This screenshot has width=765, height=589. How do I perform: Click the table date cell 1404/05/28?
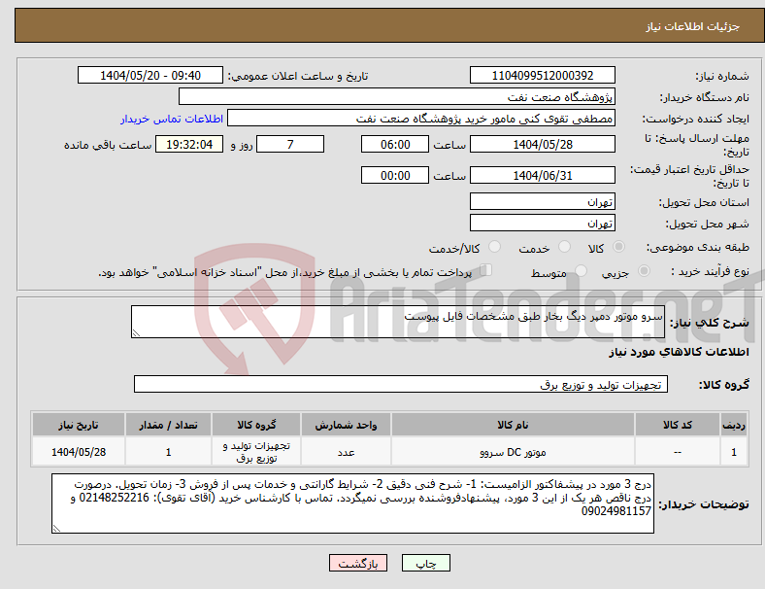point(79,452)
